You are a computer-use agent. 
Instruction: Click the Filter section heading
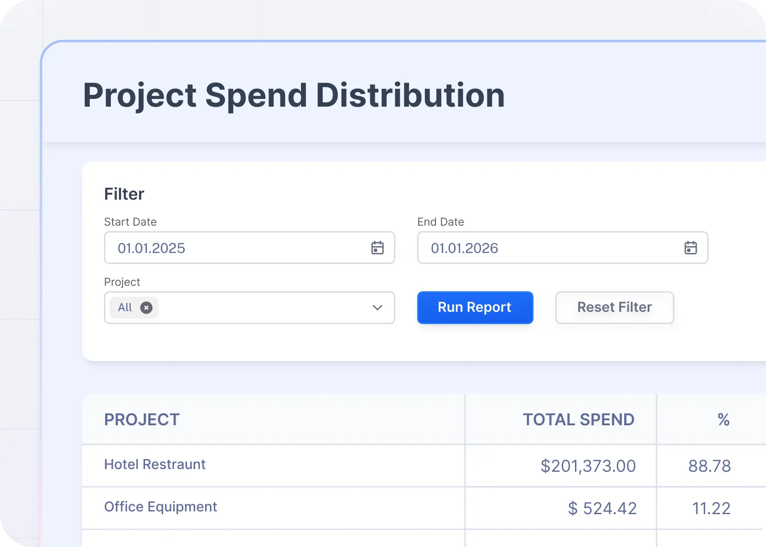coord(124,194)
